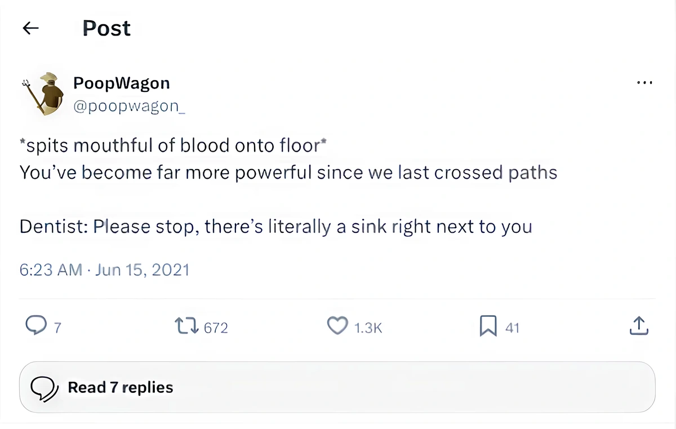Click the Post header title
The height and width of the screenshot is (429, 676).
point(106,28)
